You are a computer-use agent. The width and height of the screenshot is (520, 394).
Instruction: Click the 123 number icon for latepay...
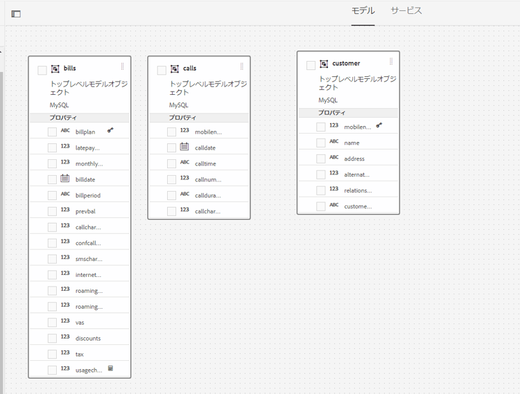(65, 146)
